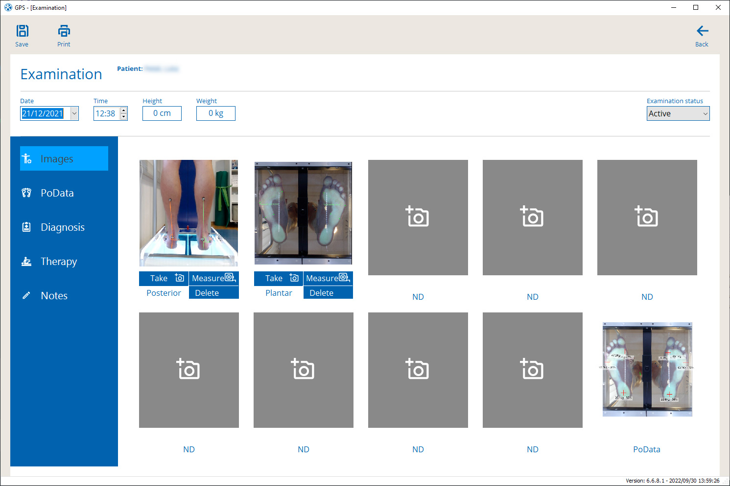Screen dimensions: 730x486
Task: Click the add-photo icon in the top-right empty slot
Action: (647, 217)
